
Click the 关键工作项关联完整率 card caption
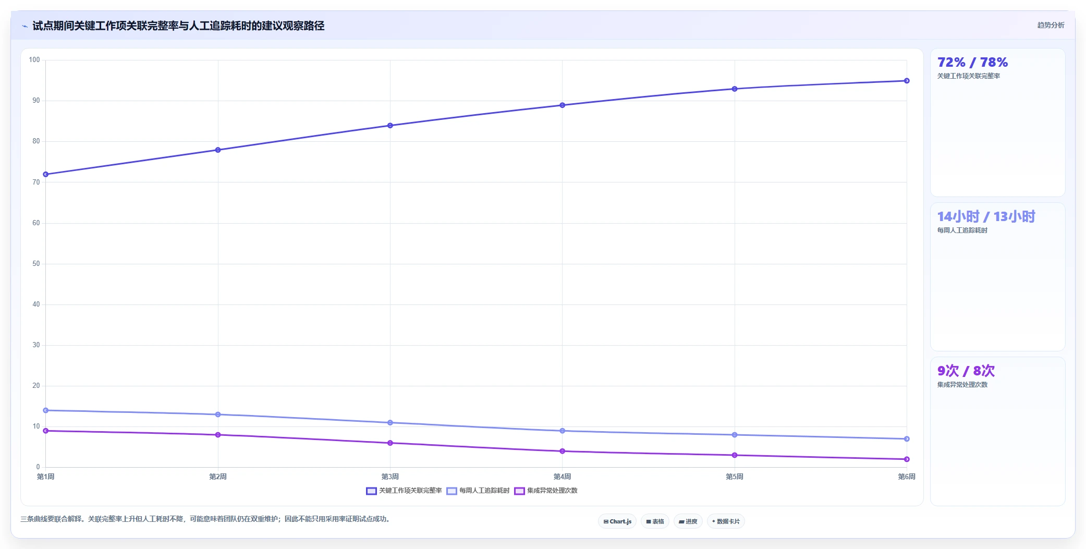(968, 76)
